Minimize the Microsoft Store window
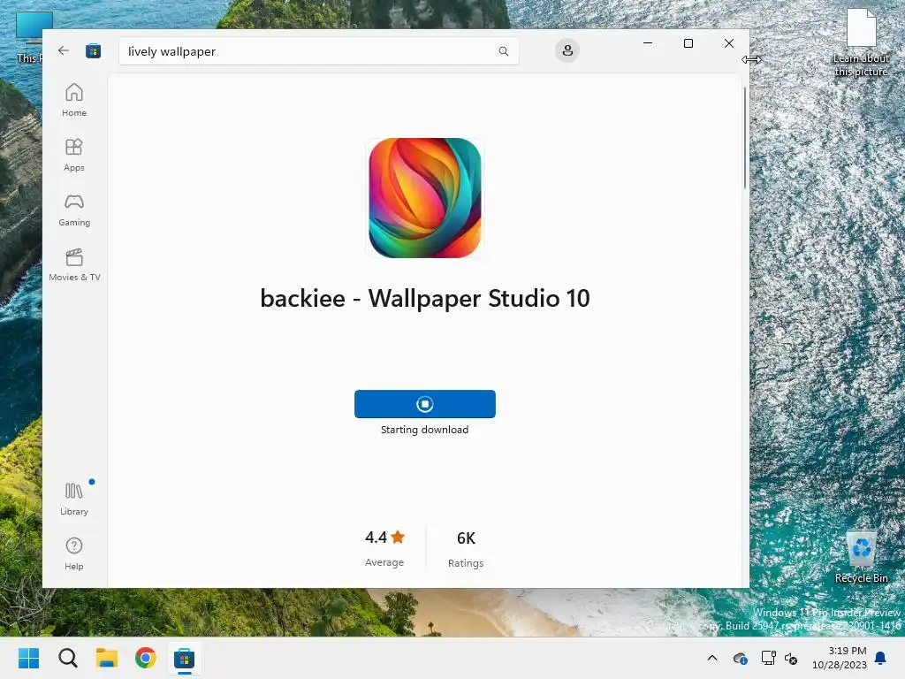 click(x=648, y=43)
